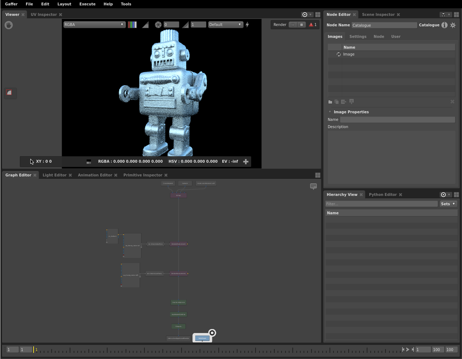Click the black-white swatch by RGBA readout
Screen dimensions: 462x359
[x=89, y=162]
